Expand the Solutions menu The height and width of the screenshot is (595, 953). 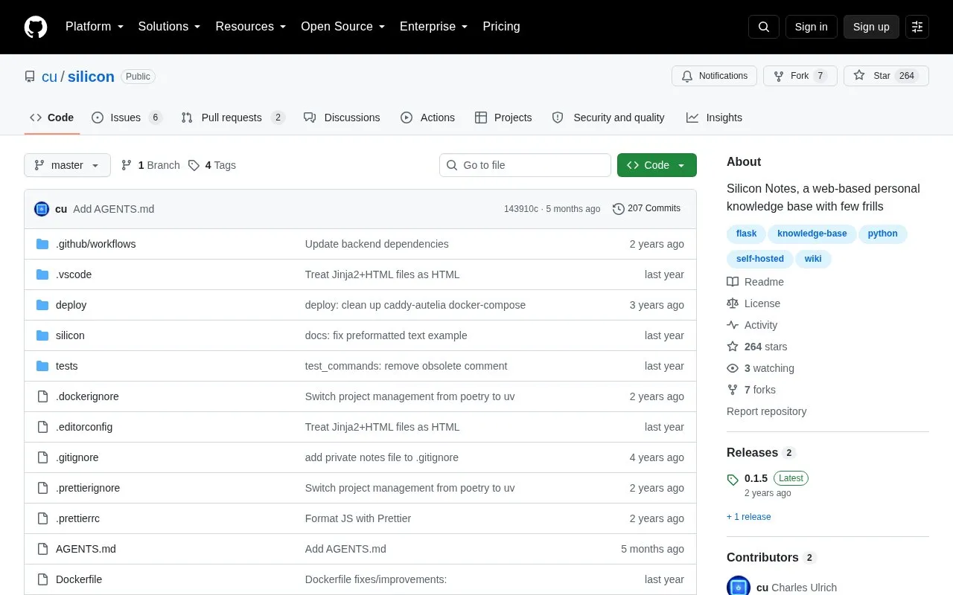click(x=170, y=27)
